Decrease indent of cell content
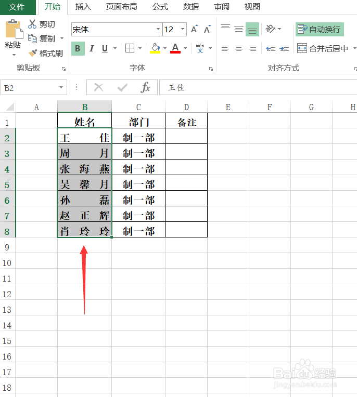Image resolution: width=357 pixels, height=397 pixels. [x=271, y=48]
